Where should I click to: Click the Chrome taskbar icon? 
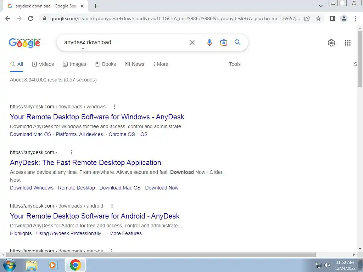click(75, 265)
